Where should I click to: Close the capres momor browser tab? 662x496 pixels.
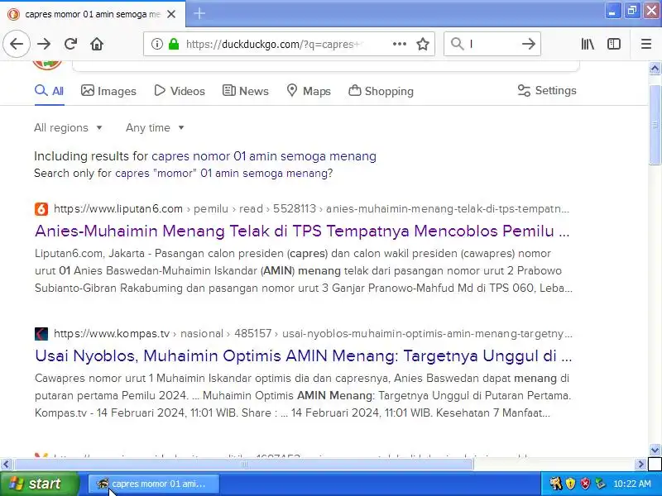[171, 14]
